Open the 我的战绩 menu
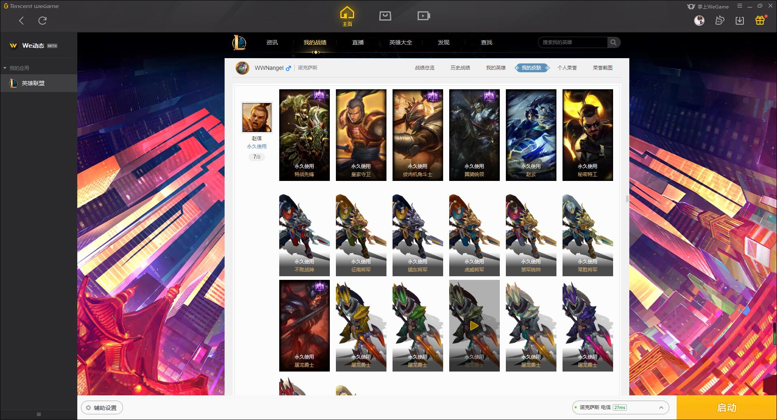The image size is (777, 420). click(x=315, y=42)
